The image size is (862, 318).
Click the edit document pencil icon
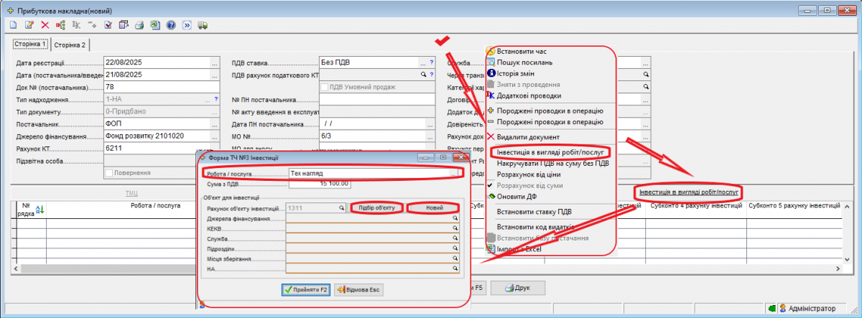29,25
